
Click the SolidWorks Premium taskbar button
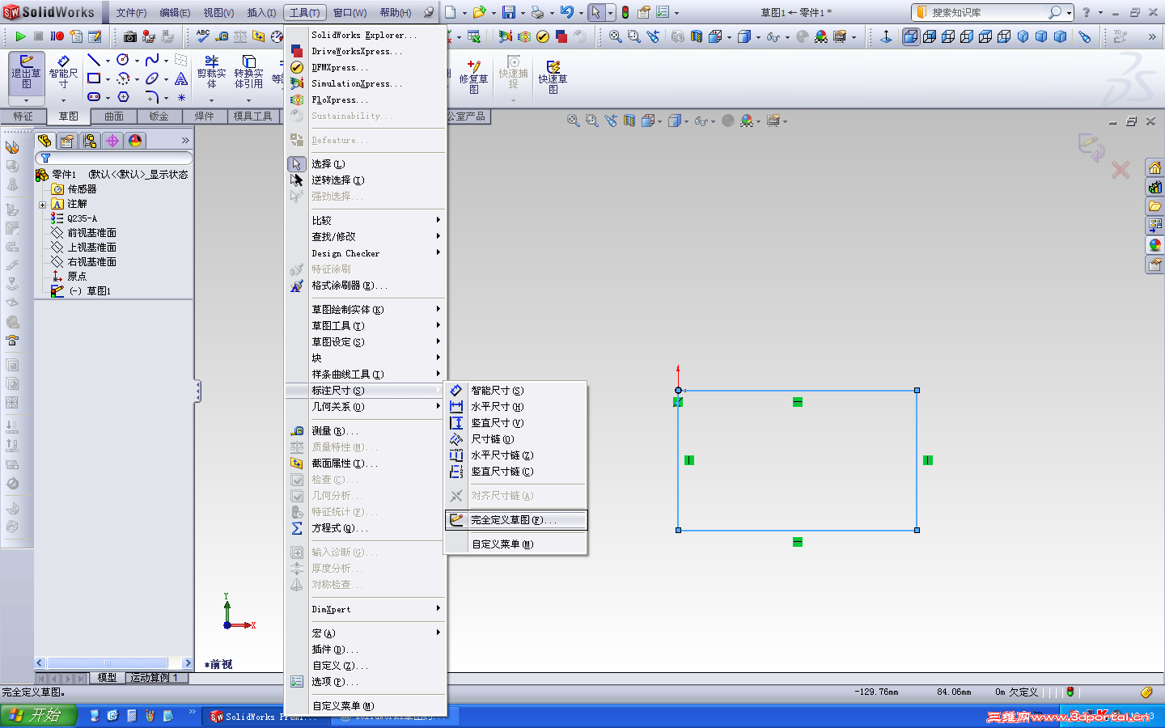pyautogui.click(x=265, y=717)
